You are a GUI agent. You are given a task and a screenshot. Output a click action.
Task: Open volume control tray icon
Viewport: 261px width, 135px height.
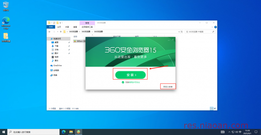(x=237, y=132)
